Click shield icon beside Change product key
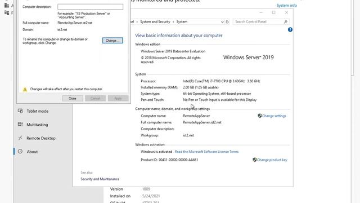The height and width of the screenshot is (203, 360). 255,160
